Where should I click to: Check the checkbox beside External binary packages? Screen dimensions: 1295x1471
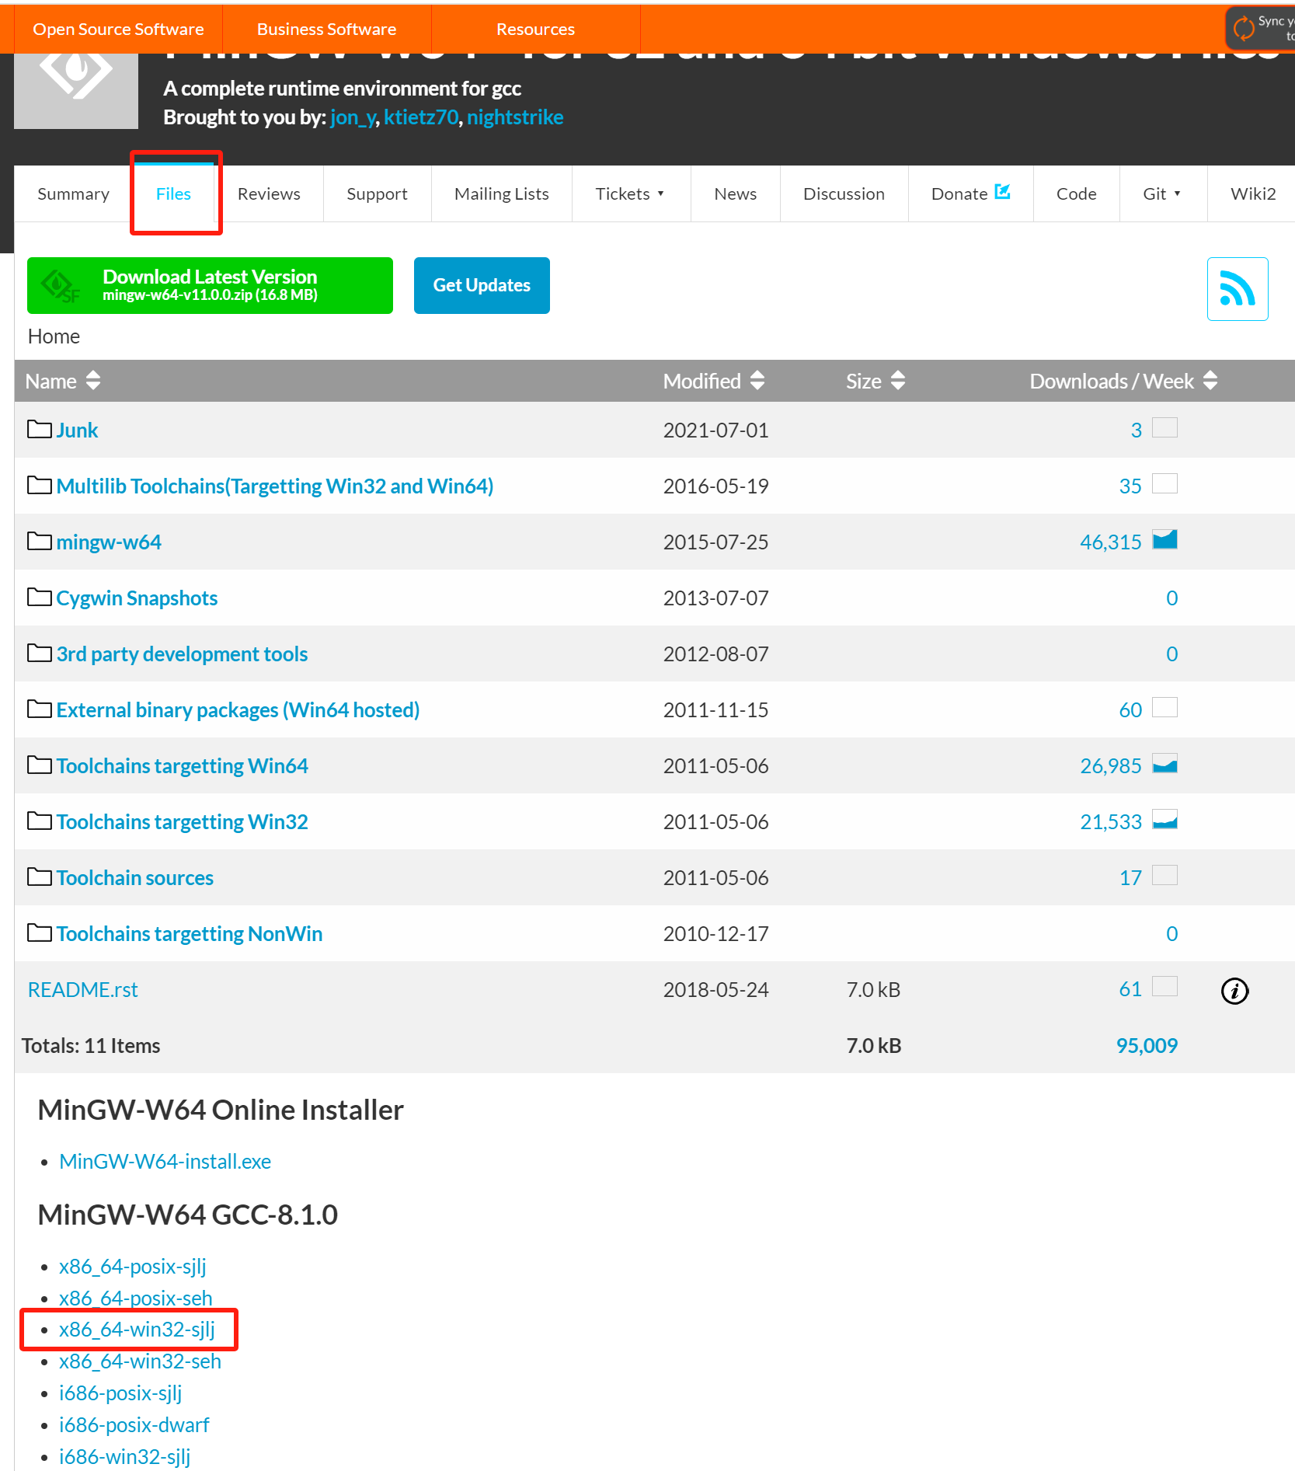point(1164,707)
